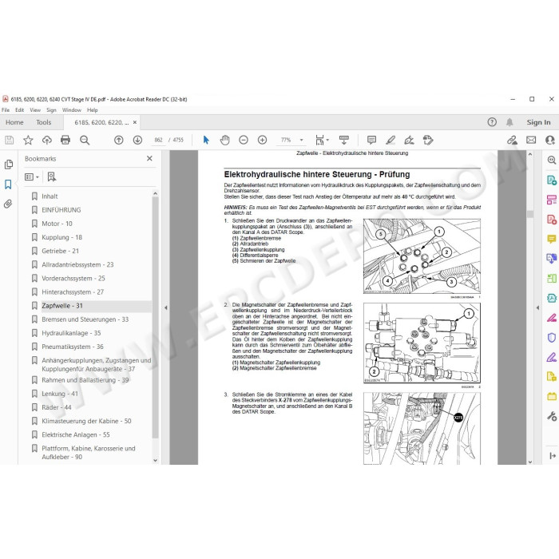Zoom out with minus button

click(244, 140)
